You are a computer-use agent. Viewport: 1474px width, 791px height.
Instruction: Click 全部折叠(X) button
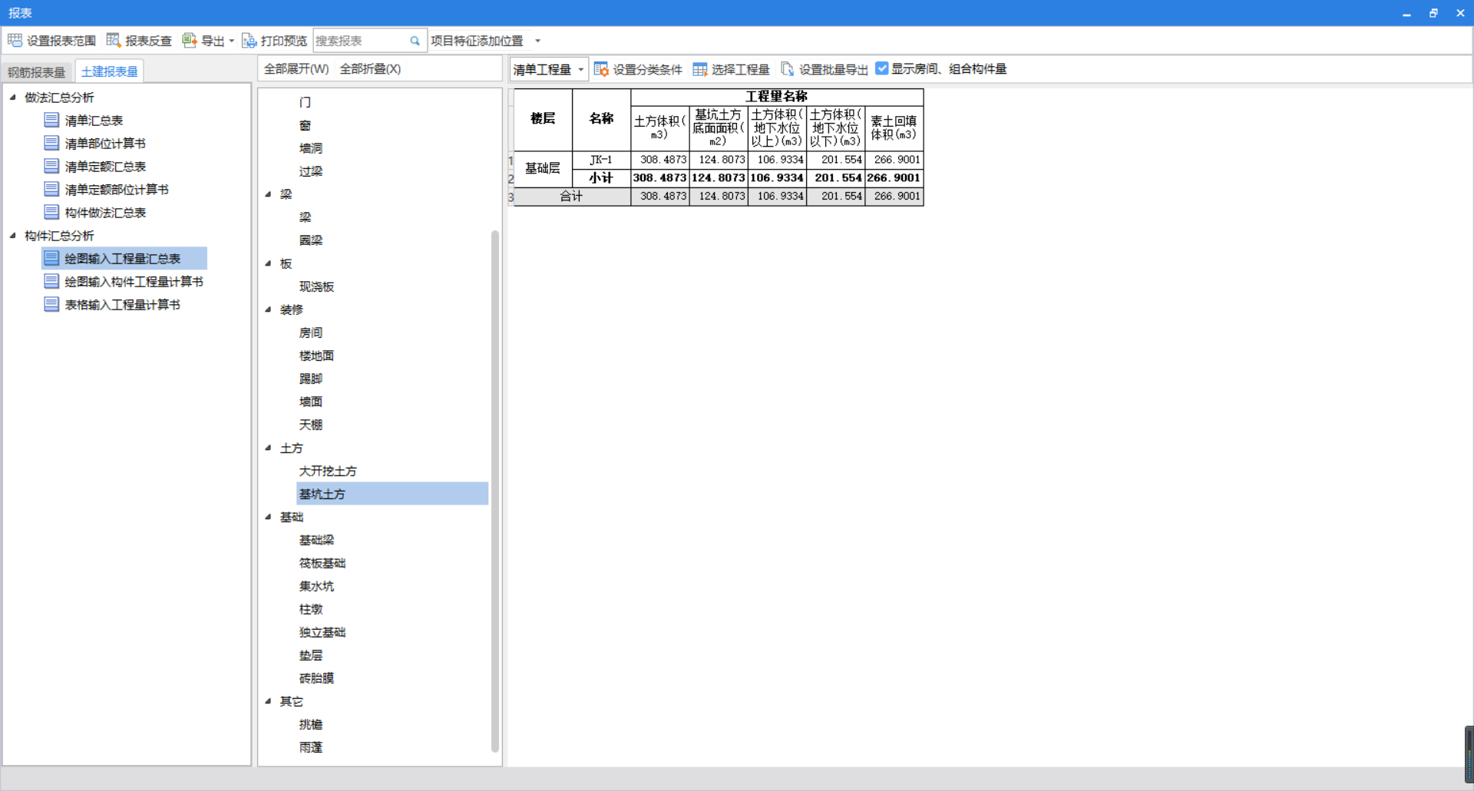pos(370,69)
